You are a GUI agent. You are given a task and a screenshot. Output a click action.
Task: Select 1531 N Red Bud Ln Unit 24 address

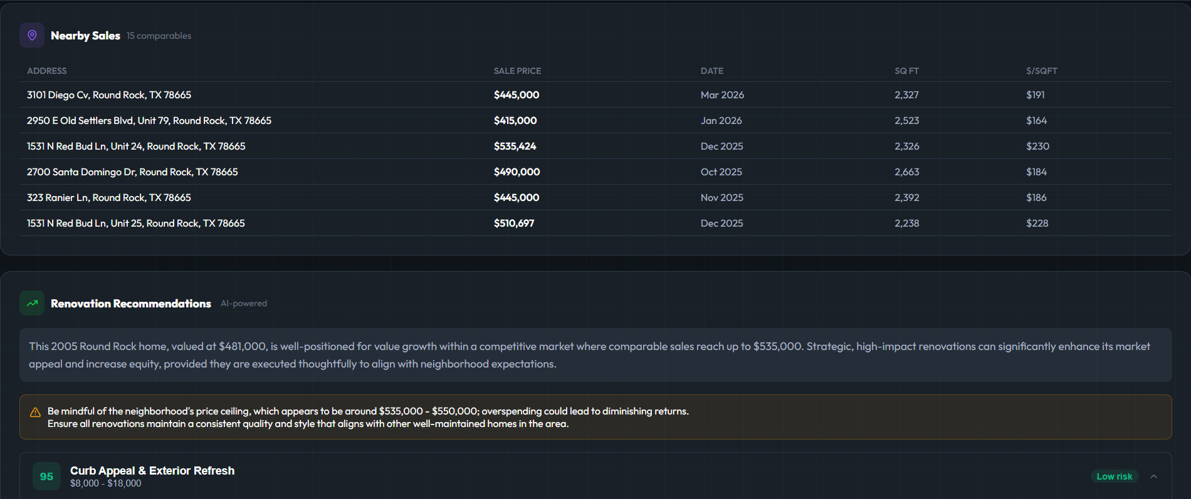(136, 146)
